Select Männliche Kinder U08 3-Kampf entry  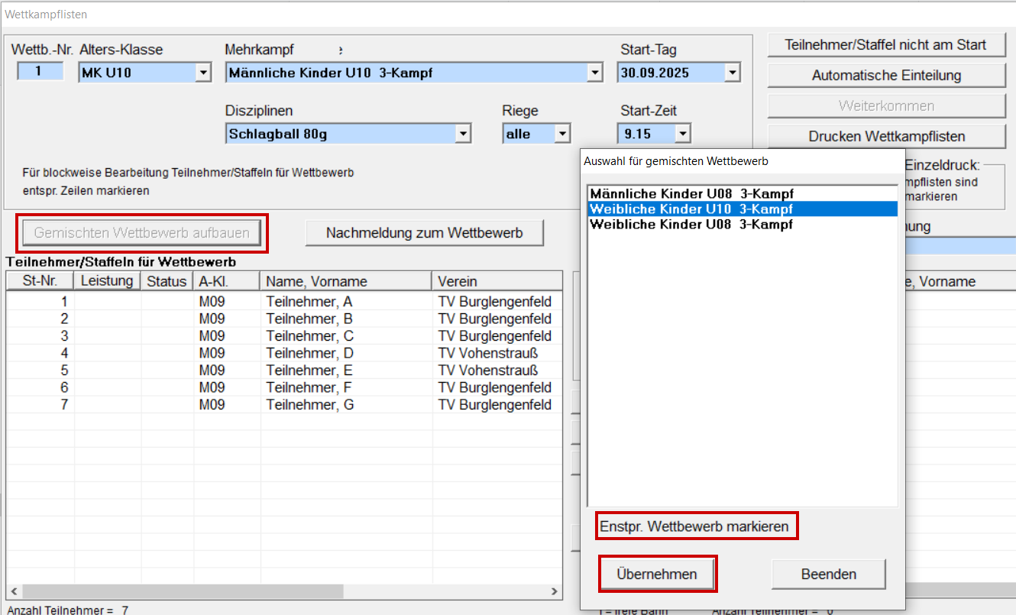click(691, 194)
